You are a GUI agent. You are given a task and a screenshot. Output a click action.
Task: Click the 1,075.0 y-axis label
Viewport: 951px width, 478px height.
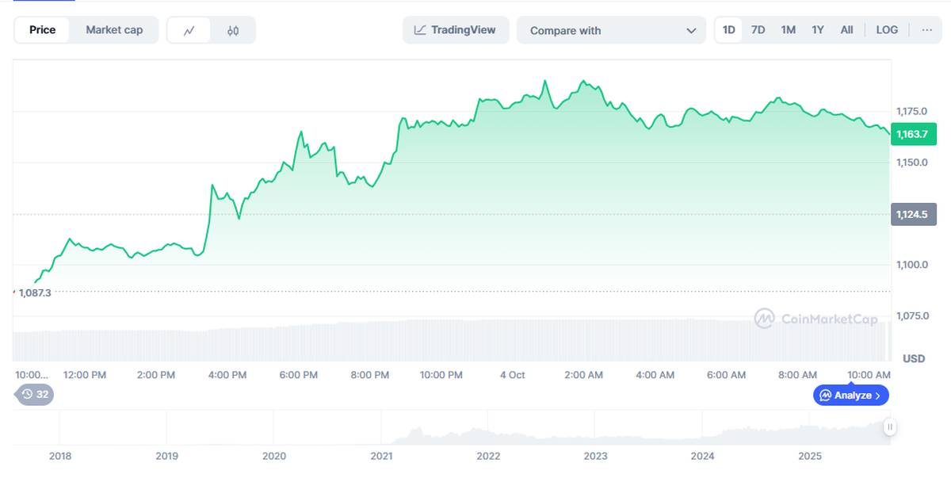(911, 315)
